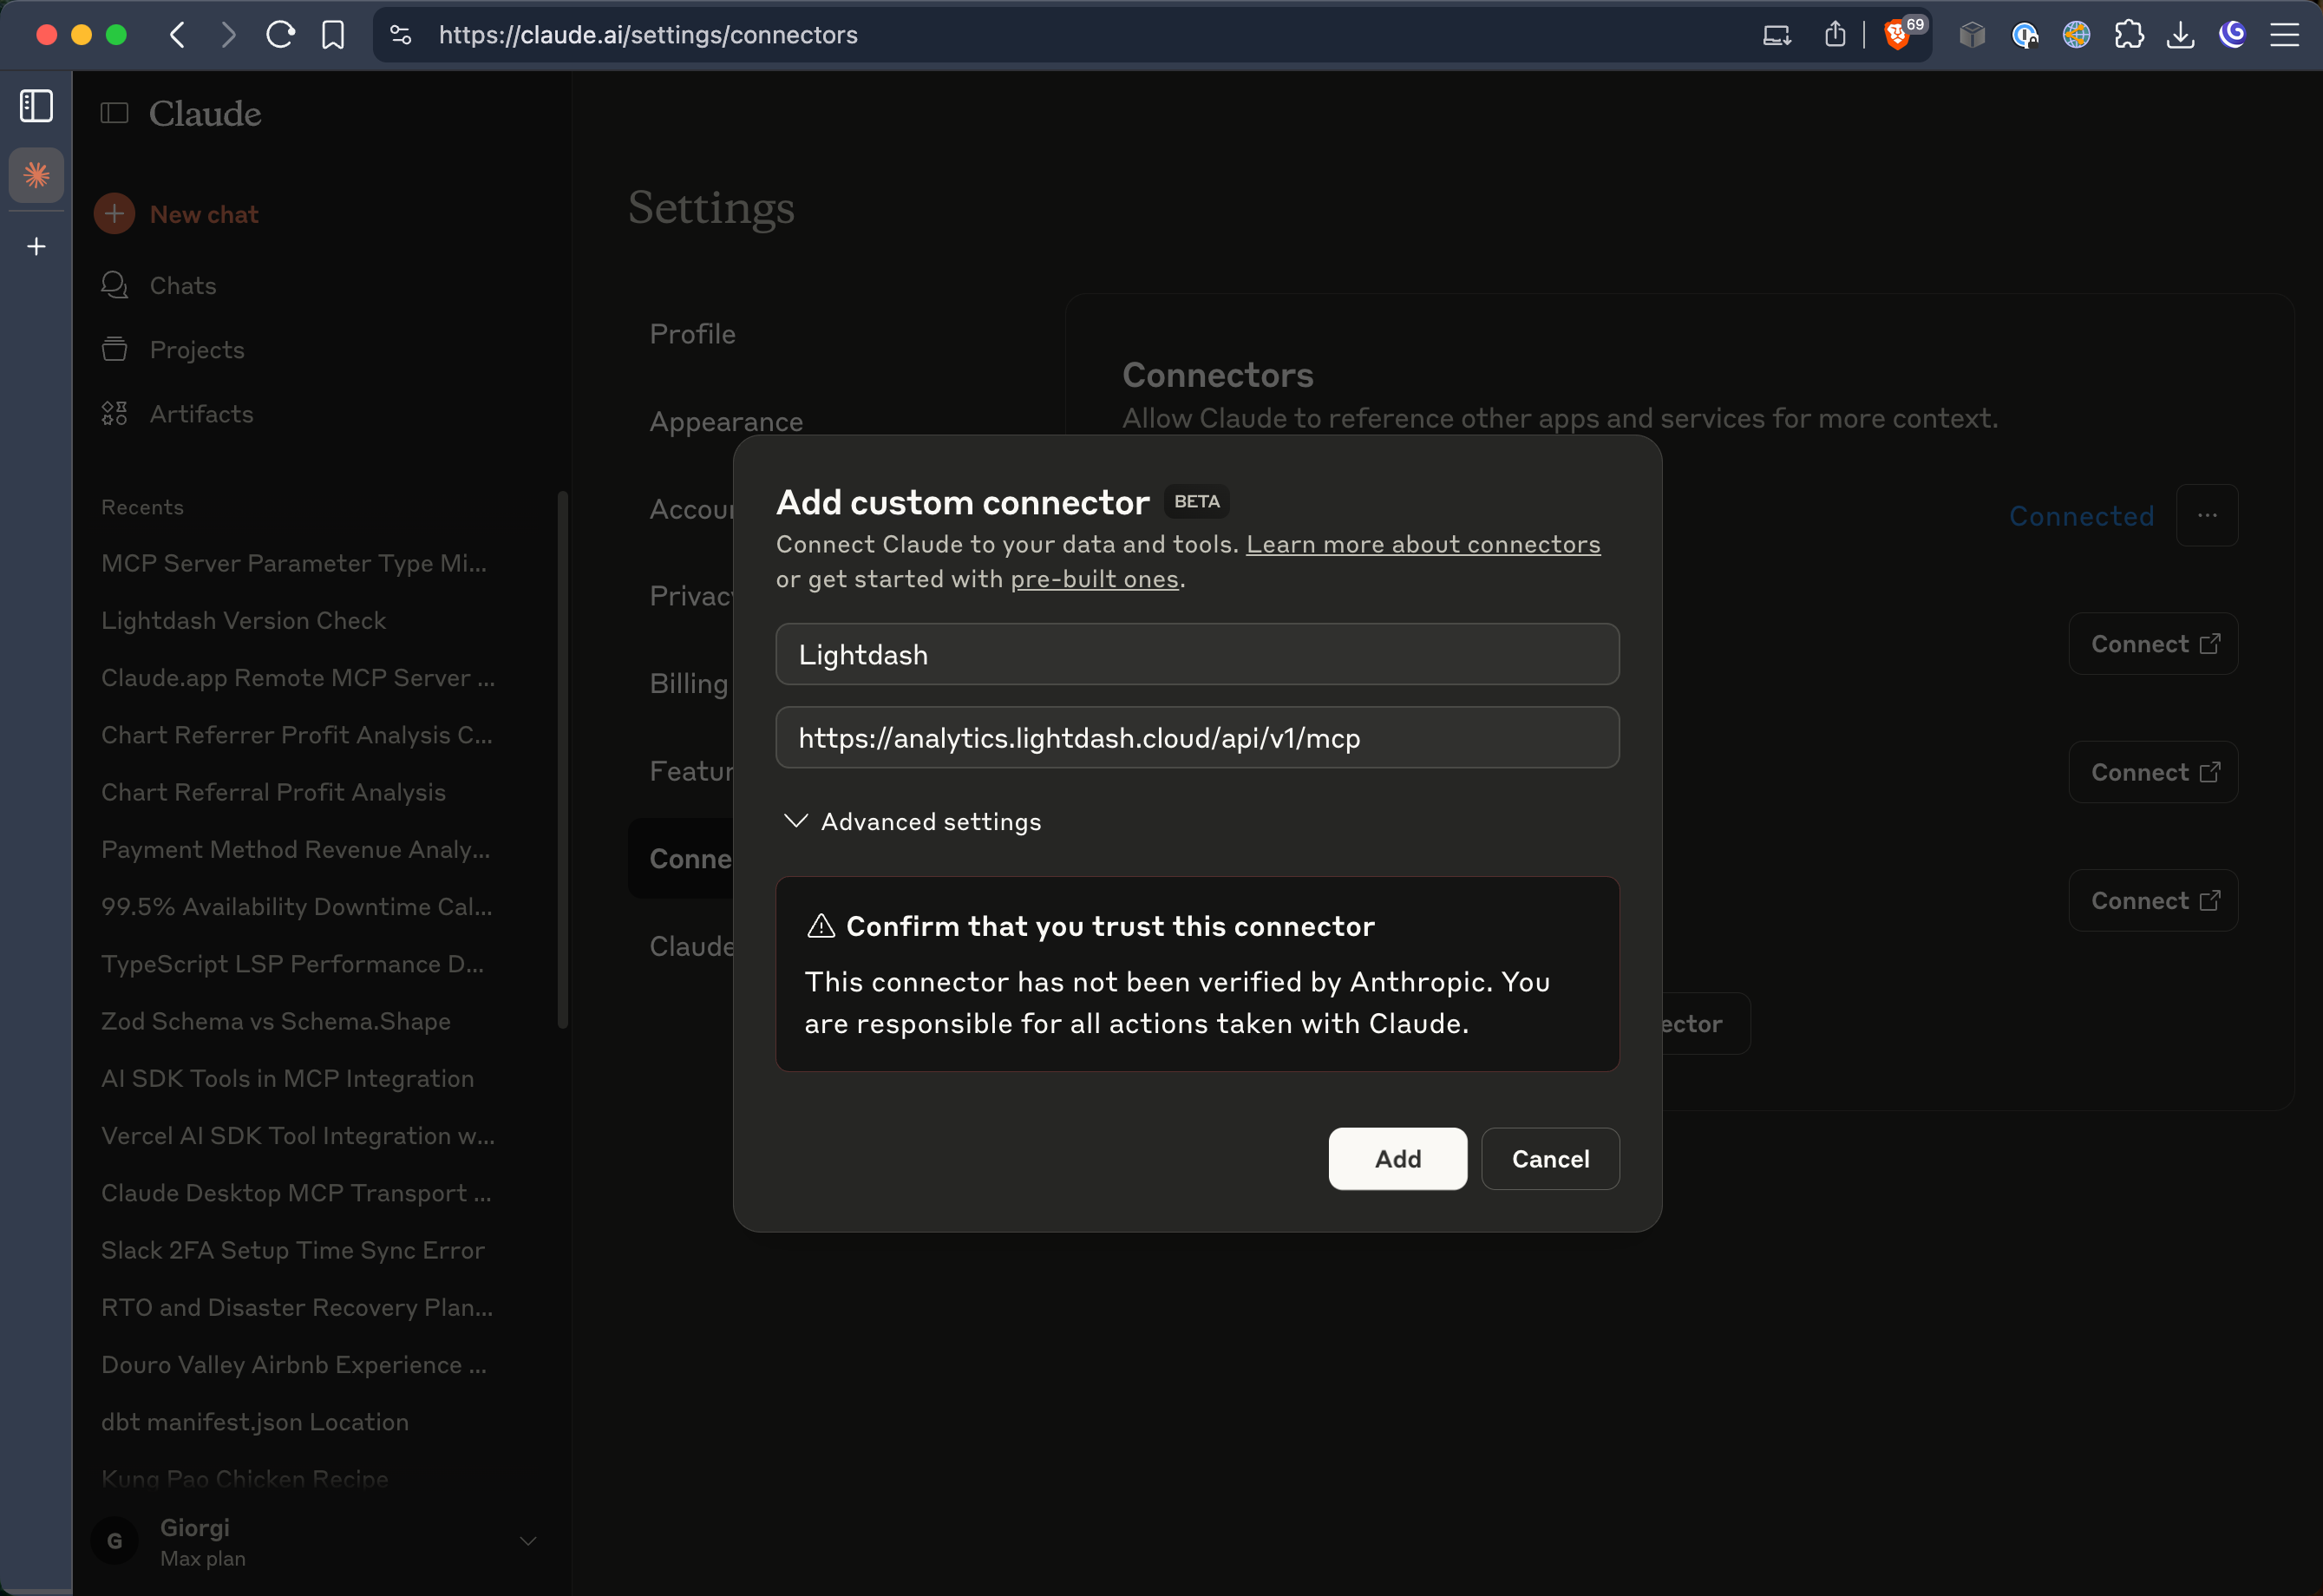Screen dimensions: 2323x1596
Task: Open the New chat plus icon
Action: [x=114, y=213]
